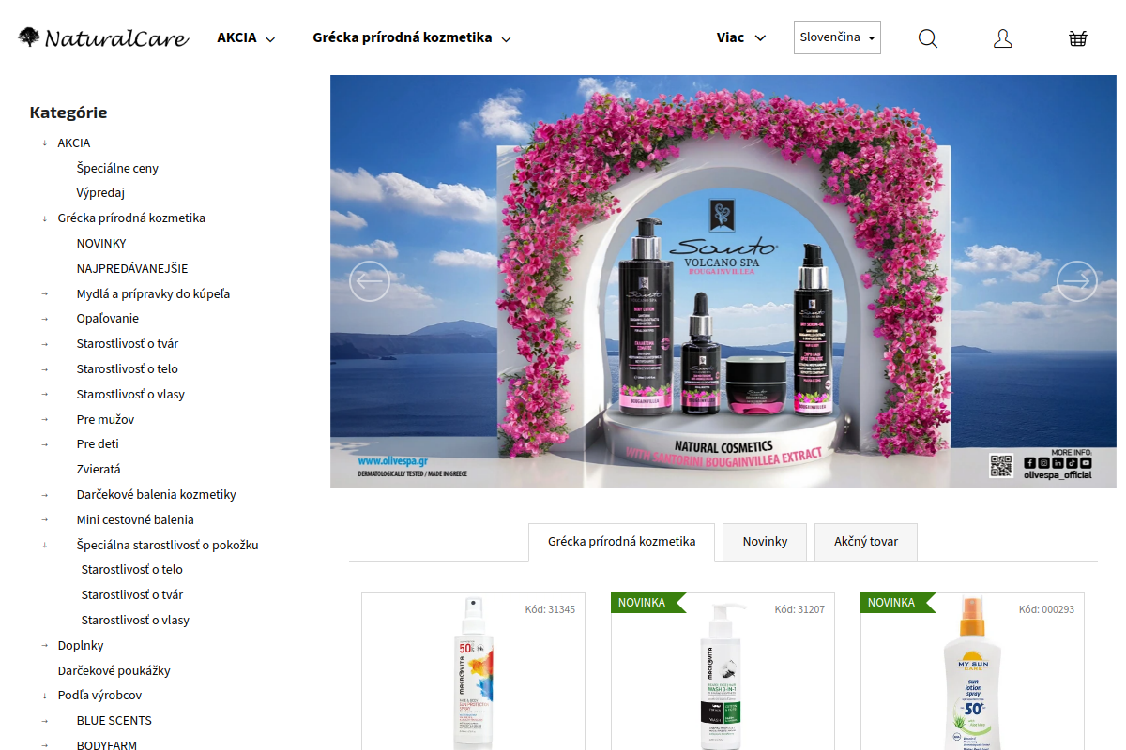This screenshot has height=750, width=1126.
Task: Open Špeciálne ceny category
Action: pyautogui.click(x=117, y=169)
